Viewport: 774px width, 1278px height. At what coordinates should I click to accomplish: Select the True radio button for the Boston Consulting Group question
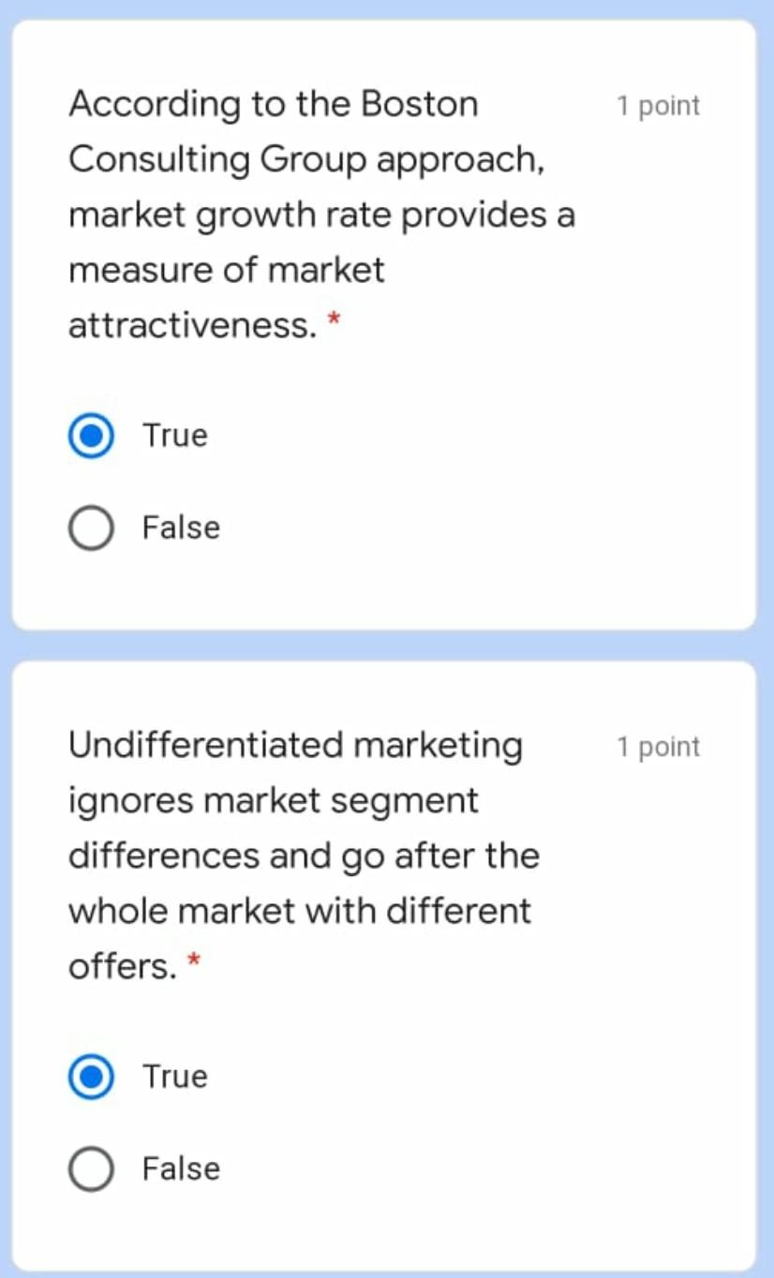[92, 437]
